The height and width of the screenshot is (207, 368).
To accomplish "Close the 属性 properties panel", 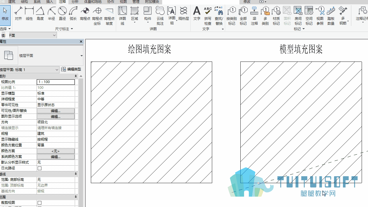I will point(81,42).
